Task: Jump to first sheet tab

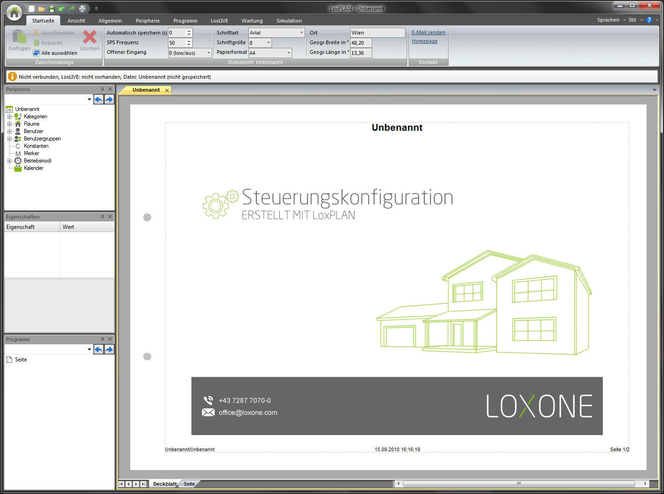Action: pos(121,484)
